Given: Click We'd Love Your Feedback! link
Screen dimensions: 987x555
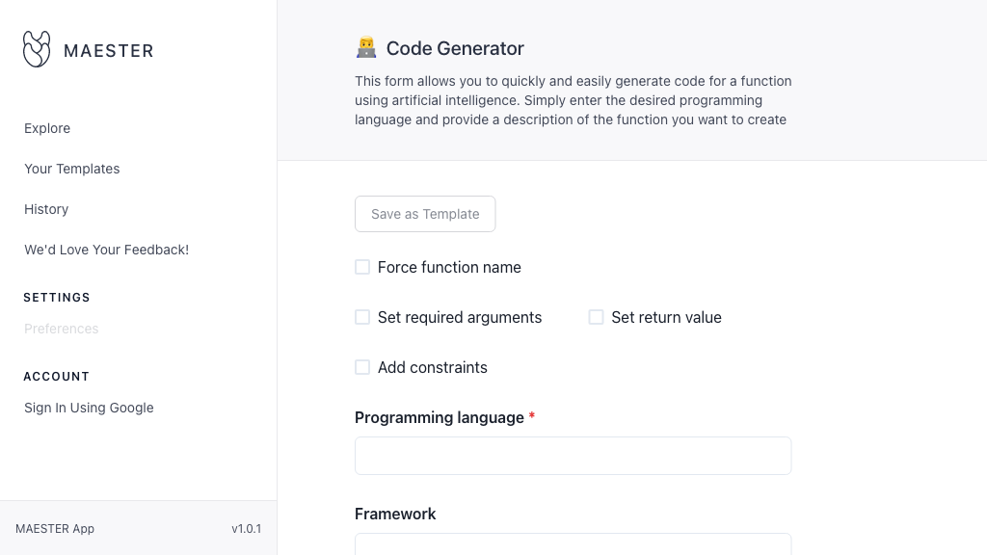Looking at the screenshot, I should 106,250.
